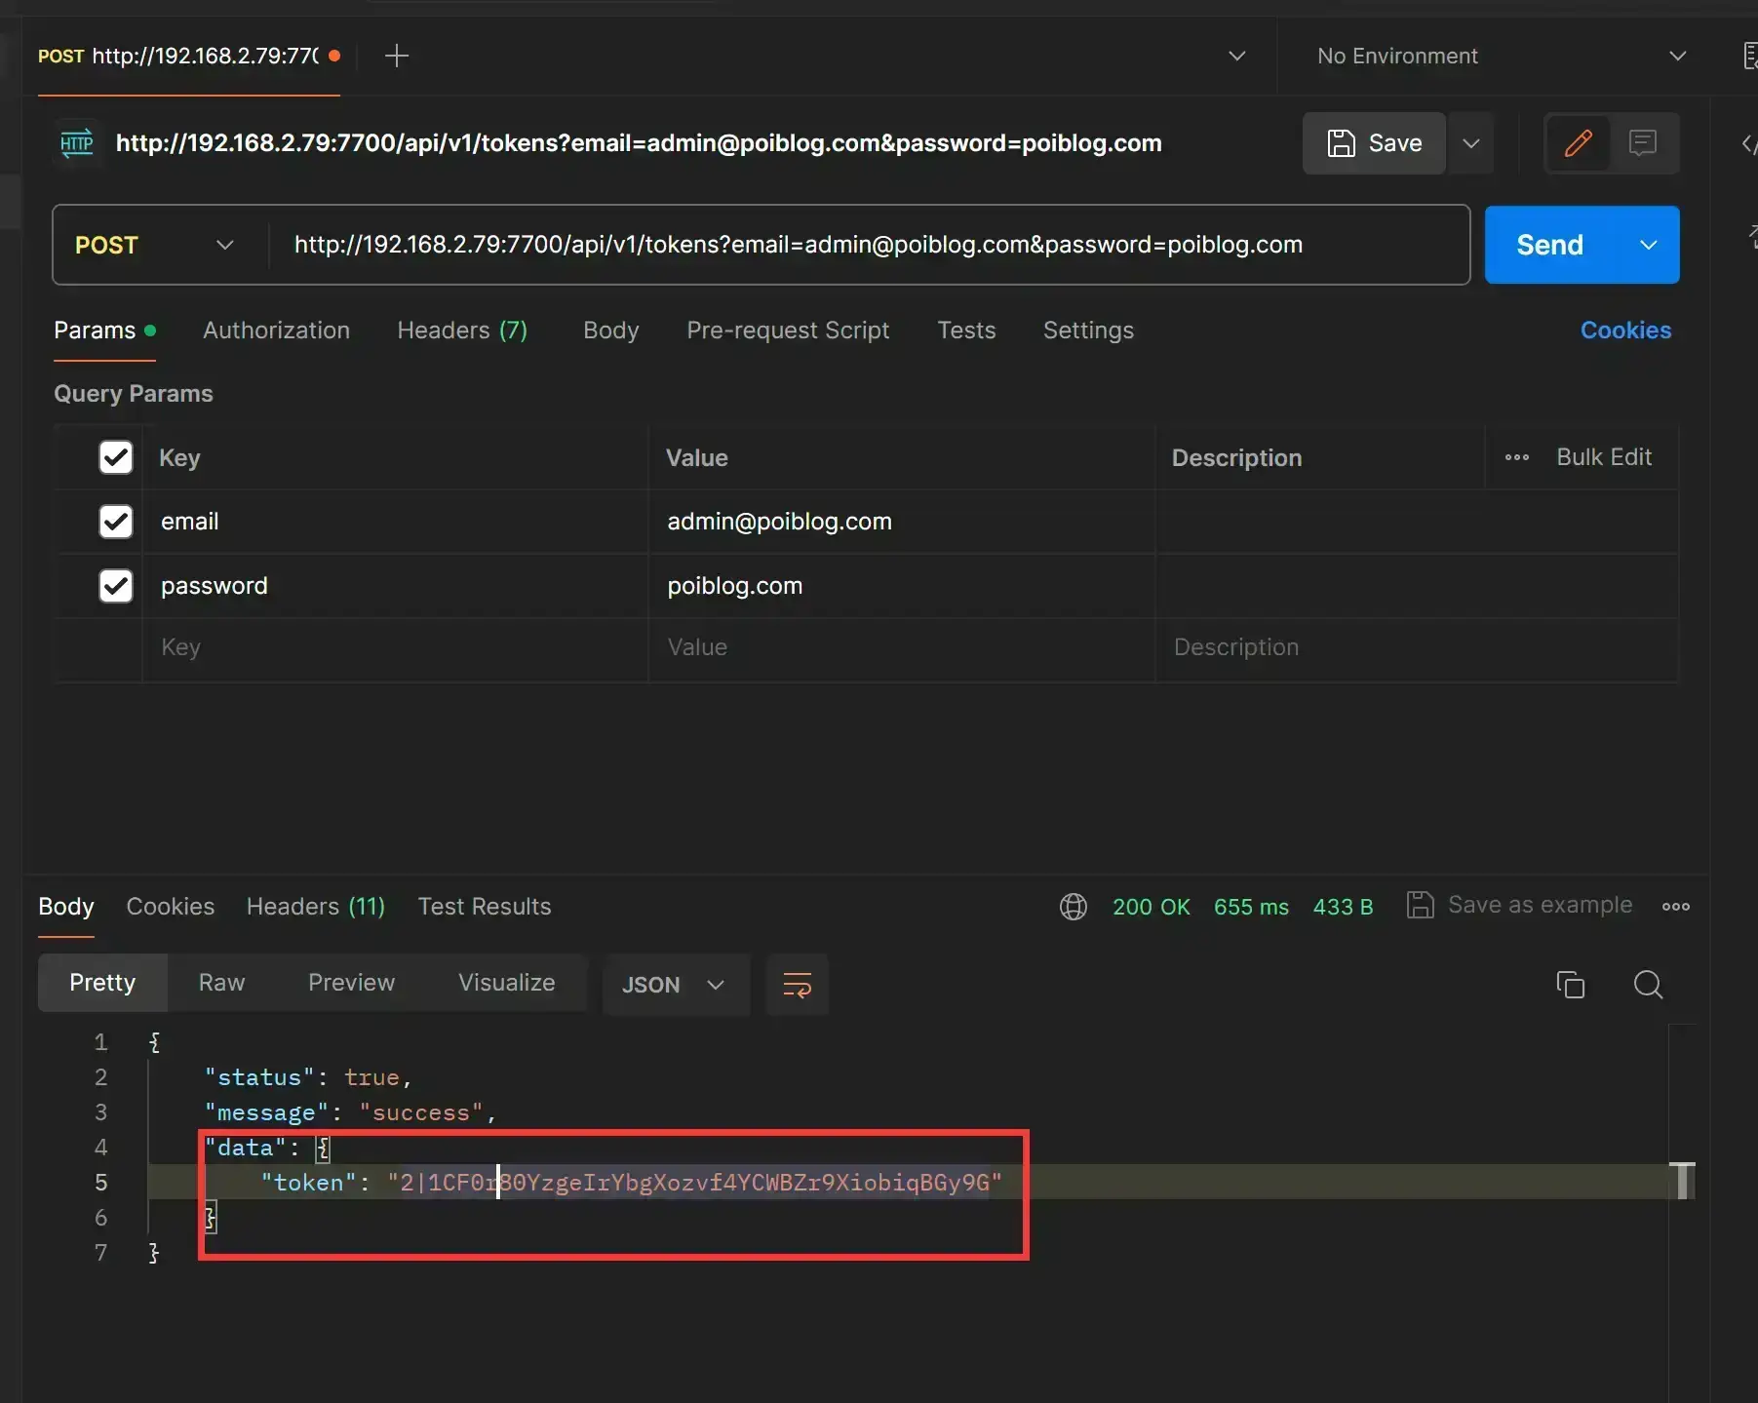1758x1403 pixels.
Task: Open the tabs list chevron dropdown
Action: [x=1236, y=56]
